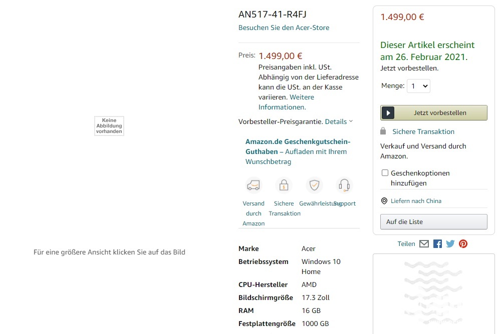This screenshot has width=497, height=334.
Task: Click the delivery truck shipping icon
Action: [x=254, y=185]
